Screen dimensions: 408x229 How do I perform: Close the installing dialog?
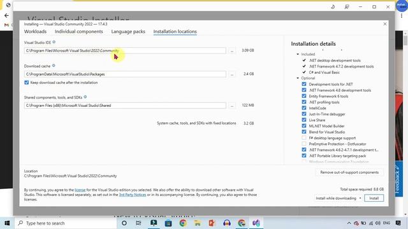click(x=385, y=24)
